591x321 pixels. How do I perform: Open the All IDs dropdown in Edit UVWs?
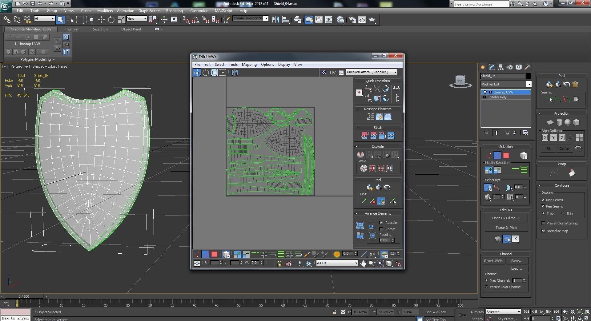click(x=337, y=263)
